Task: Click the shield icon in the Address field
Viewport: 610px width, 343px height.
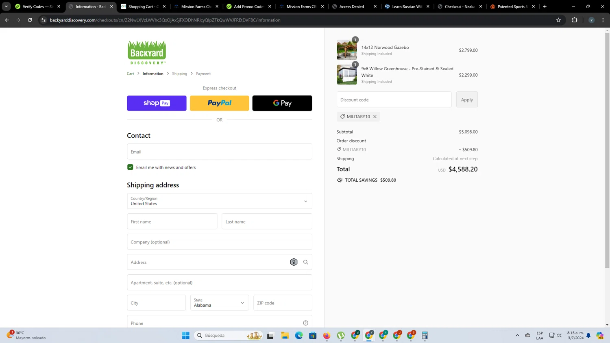Action: (x=294, y=262)
